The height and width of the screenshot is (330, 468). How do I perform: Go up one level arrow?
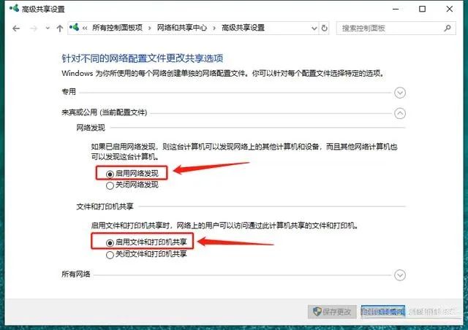click(60, 28)
